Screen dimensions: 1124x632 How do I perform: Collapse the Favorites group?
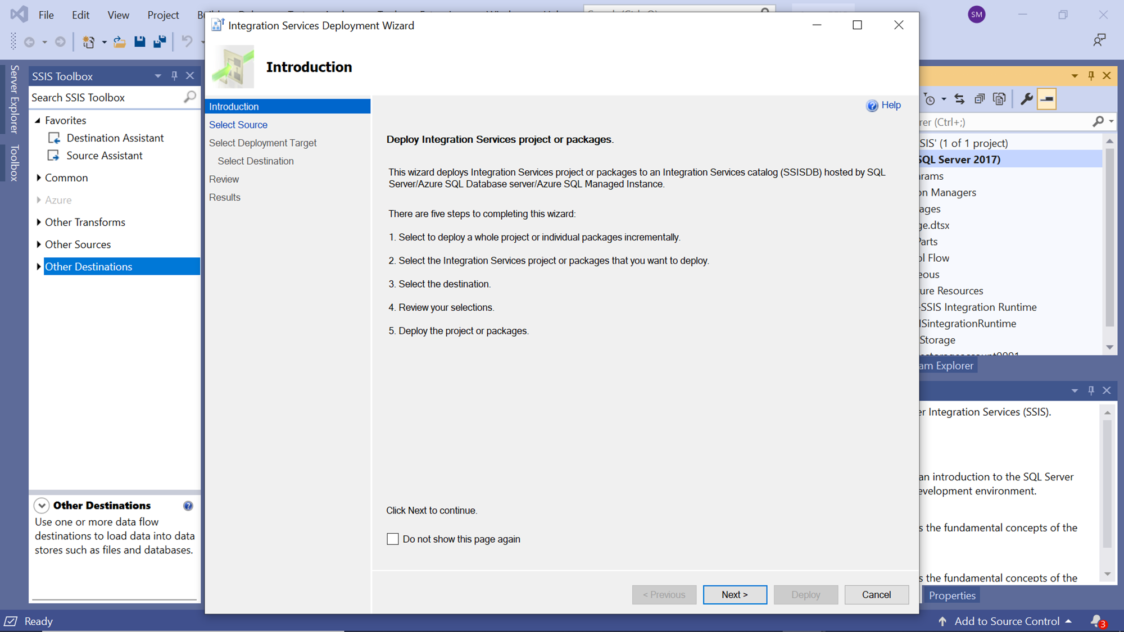pos(38,120)
